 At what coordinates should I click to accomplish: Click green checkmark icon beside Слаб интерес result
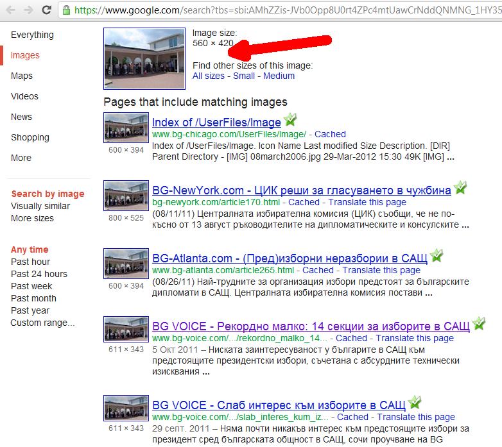click(415, 403)
